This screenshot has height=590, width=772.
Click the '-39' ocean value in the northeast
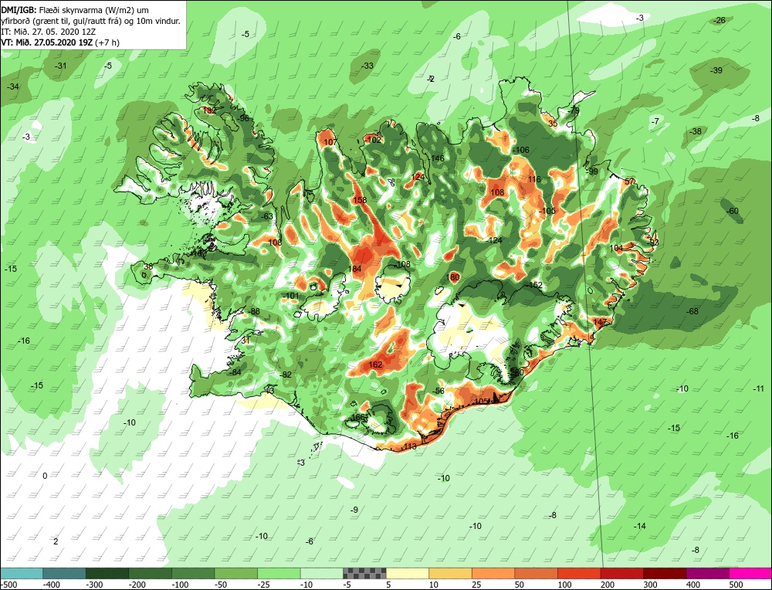(716, 70)
